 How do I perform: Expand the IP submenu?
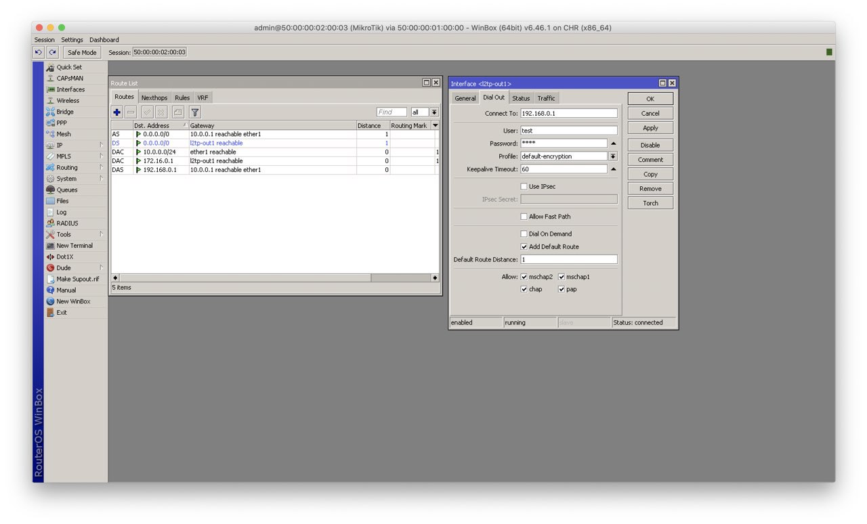point(102,146)
